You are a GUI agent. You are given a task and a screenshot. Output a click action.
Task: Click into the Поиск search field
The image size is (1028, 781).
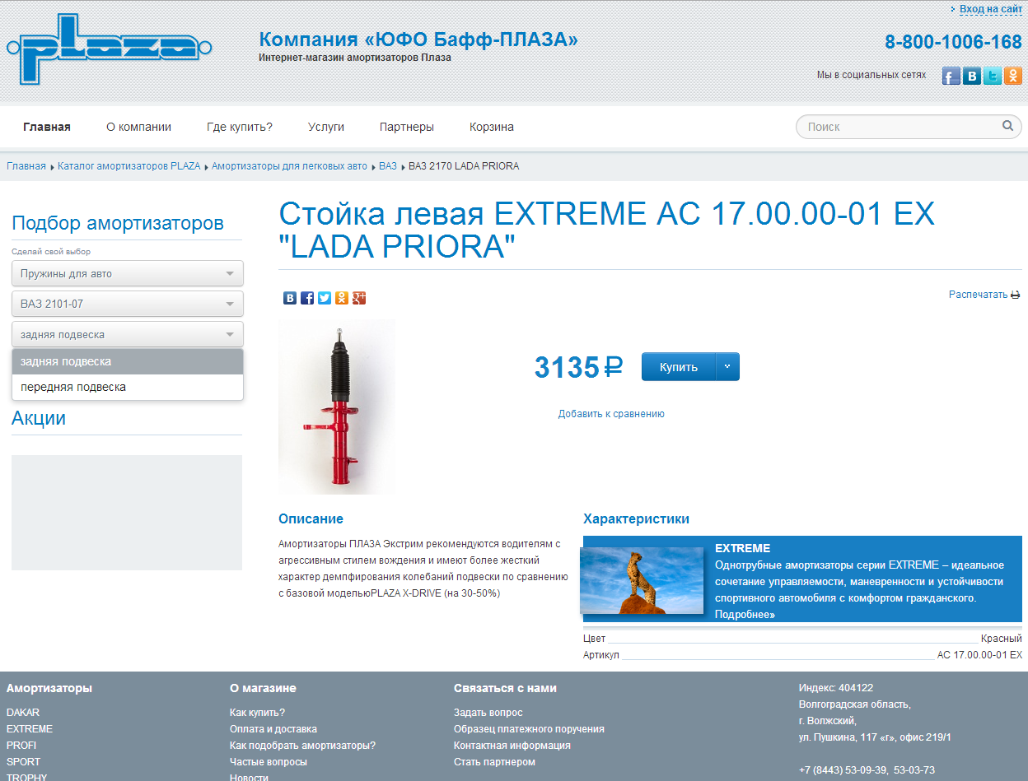(x=898, y=127)
